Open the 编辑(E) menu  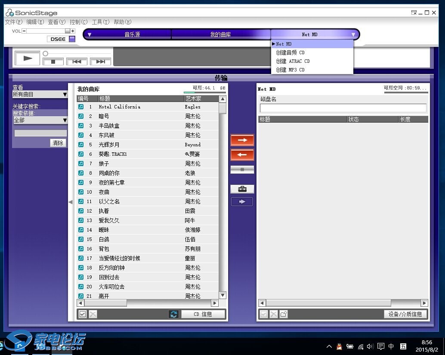point(35,22)
